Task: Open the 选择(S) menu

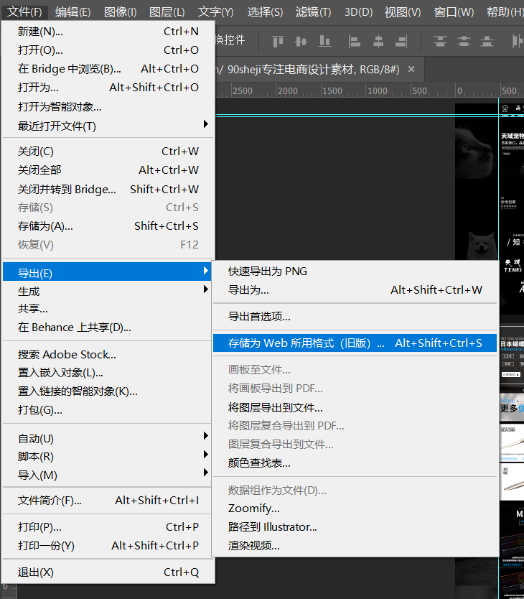Action: [x=265, y=12]
